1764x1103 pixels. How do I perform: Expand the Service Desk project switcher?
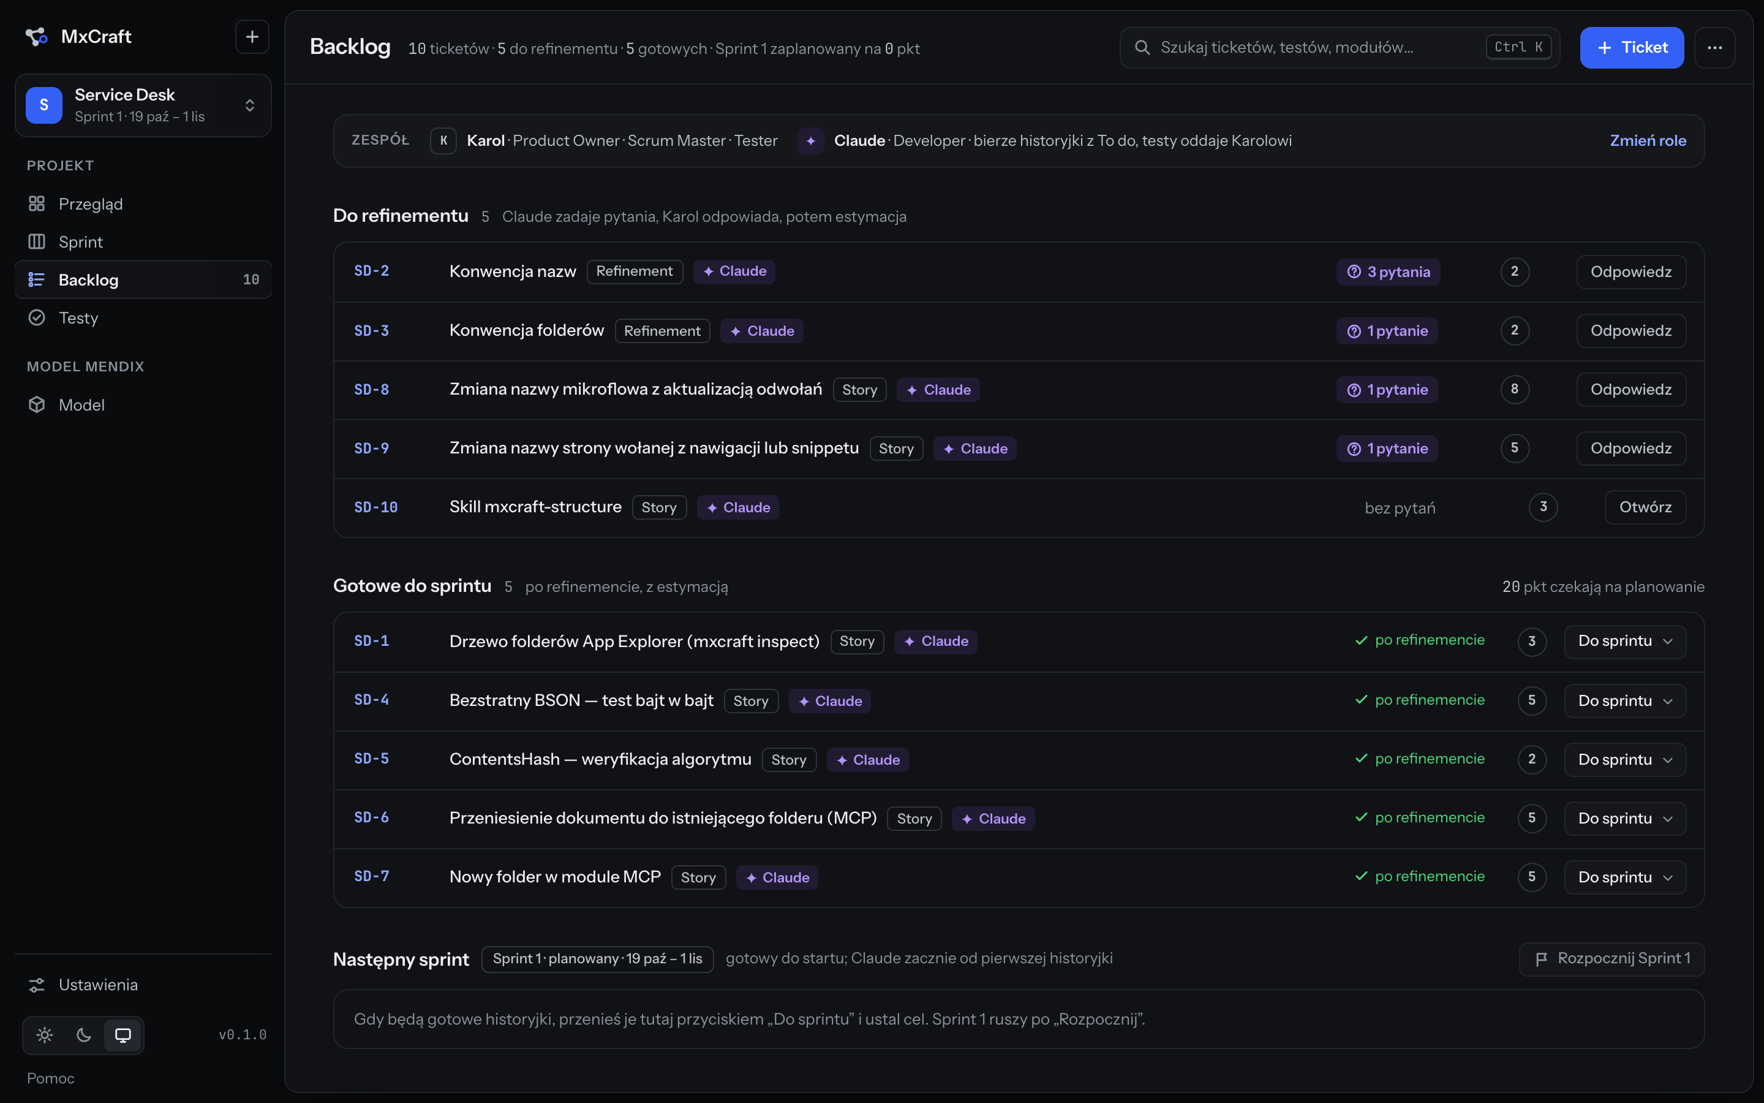coord(143,105)
